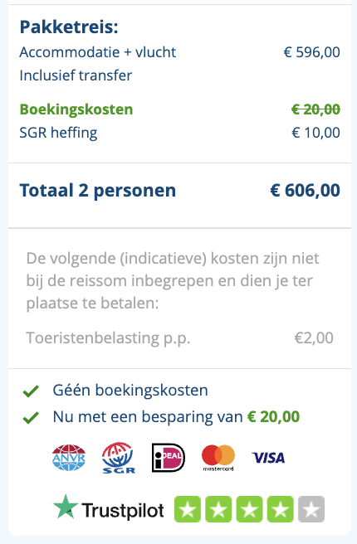Click the Mastercard logo
The height and width of the screenshot is (544, 357).
pos(218,458)
